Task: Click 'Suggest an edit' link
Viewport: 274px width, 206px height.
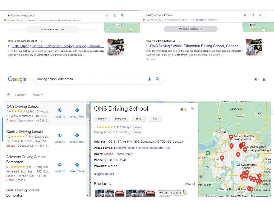Action: (104, 174)
